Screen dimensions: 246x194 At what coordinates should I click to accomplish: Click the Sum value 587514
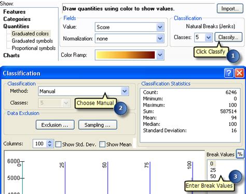(228, 111)
